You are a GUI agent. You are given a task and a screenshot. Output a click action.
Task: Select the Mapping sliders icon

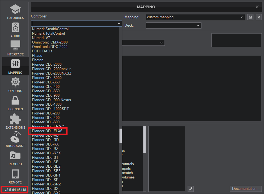click(15, 64)
